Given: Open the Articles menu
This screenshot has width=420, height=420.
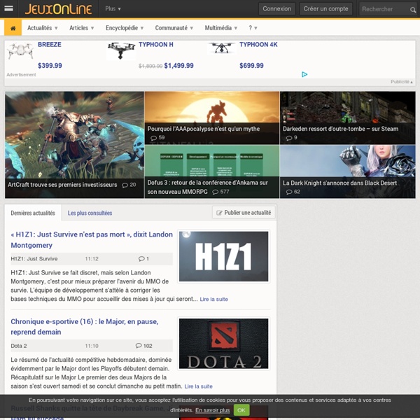Looking at the screenshot, I should coord(82,28).
